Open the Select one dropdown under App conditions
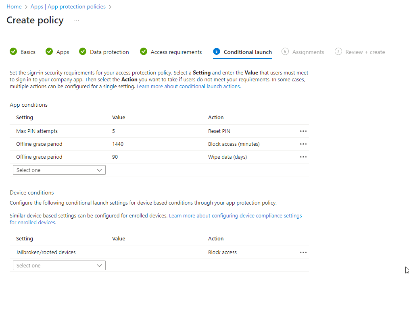 coord(59,170)
